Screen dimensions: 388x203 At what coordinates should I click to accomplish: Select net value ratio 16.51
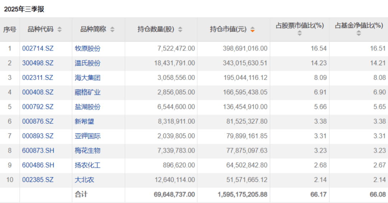point(378,48)
